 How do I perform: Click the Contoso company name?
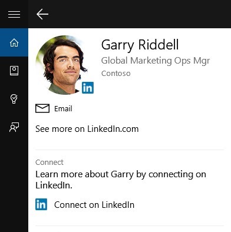click(x=116, y=74)
